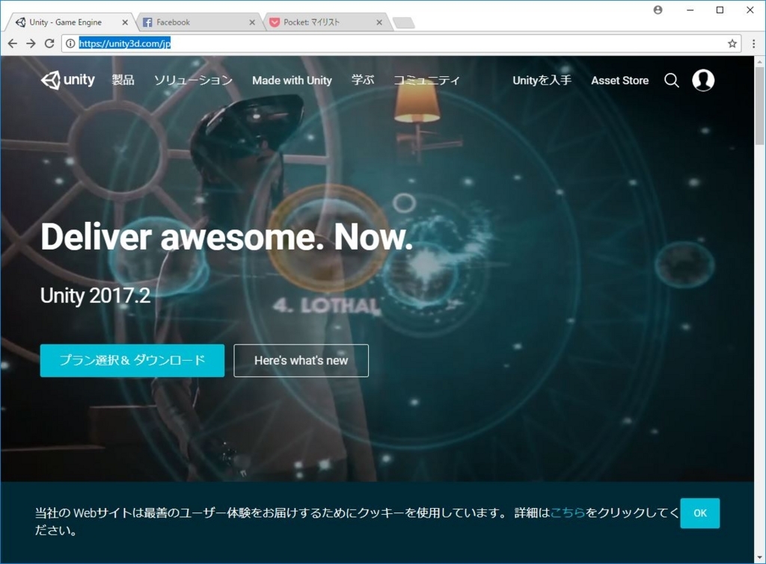Open the Chrome account profile icon

coord(656,10)
